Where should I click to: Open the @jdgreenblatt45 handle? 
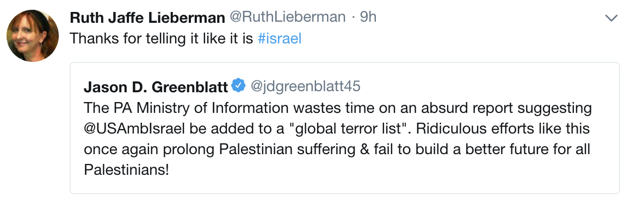tap(306, 86)
